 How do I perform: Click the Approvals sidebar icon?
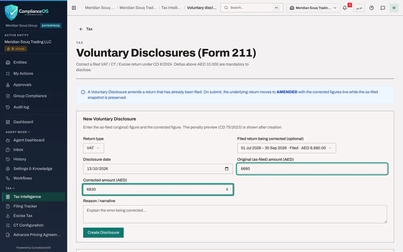[8, 85]
